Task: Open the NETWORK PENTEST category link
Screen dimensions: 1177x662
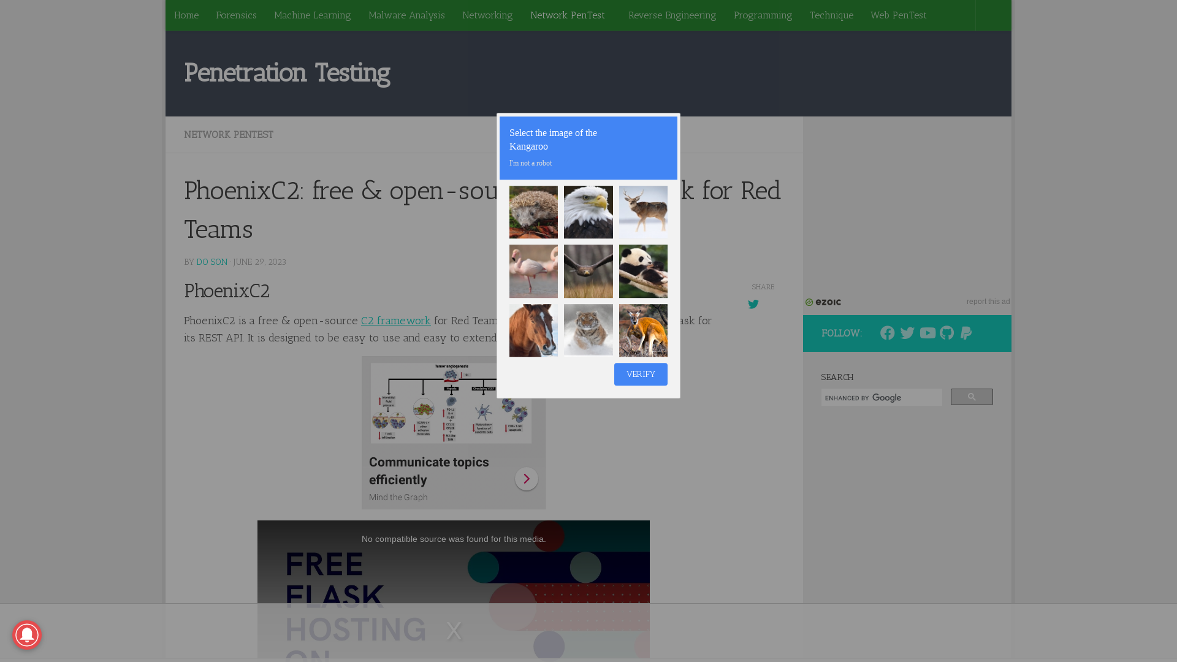Action: 229,135
